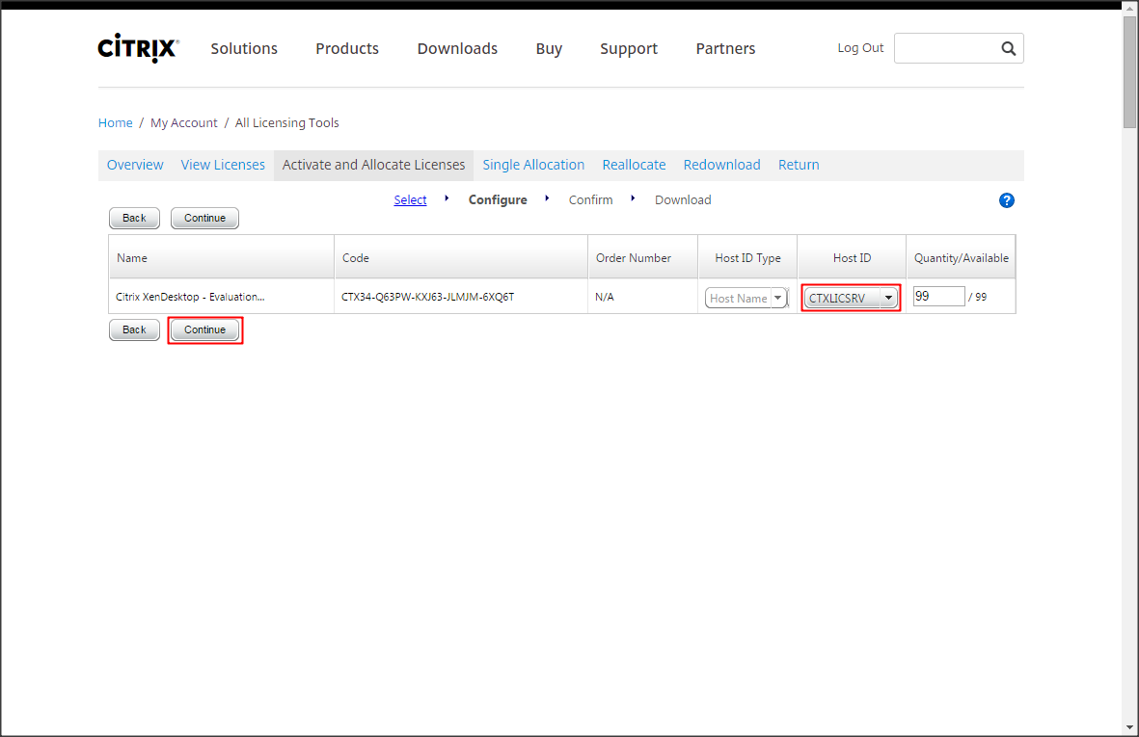Click the Citrix logo
This screenshot has height=737, width=1139.
pyautogui.click(x=138, y=49)
